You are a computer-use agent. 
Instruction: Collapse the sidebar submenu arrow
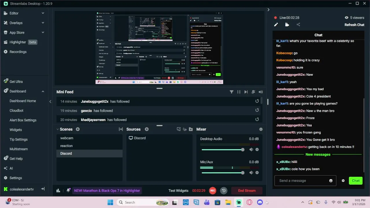pos(50,101)
